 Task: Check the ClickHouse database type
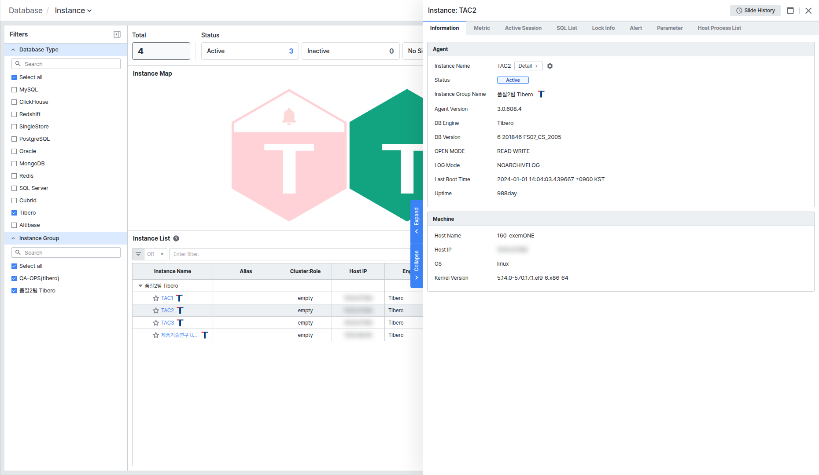(14, 102)
